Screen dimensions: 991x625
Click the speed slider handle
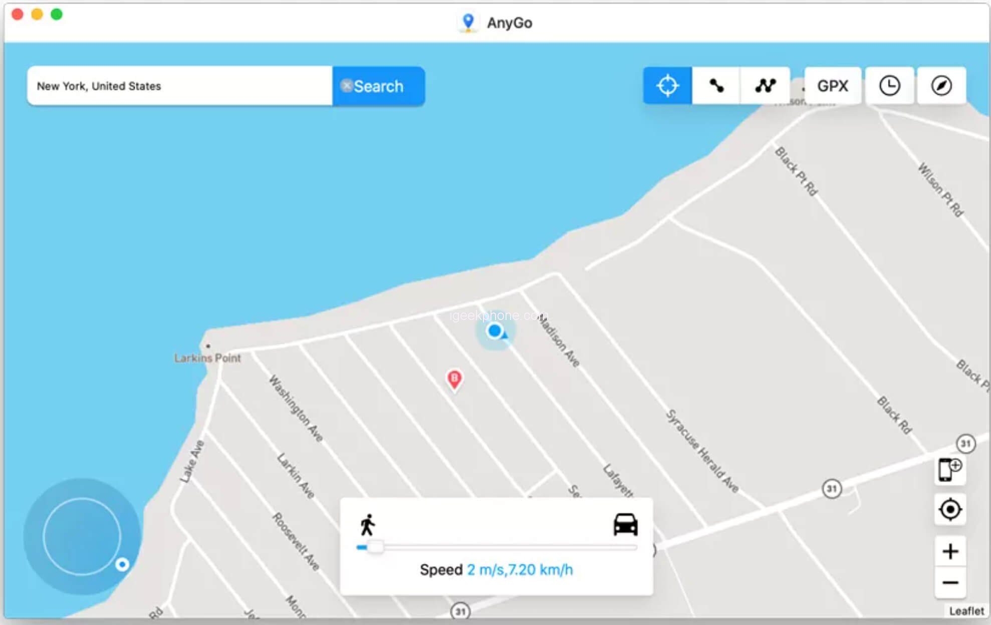[375, 547]
